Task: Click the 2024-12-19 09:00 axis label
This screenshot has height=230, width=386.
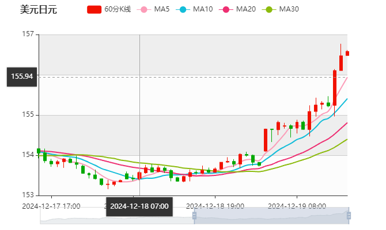Action: click(x=297, y=206)
